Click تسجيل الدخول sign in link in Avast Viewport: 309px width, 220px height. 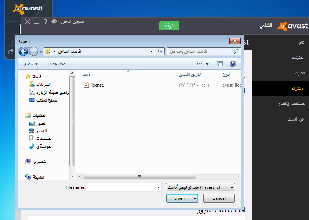point(72,22)
